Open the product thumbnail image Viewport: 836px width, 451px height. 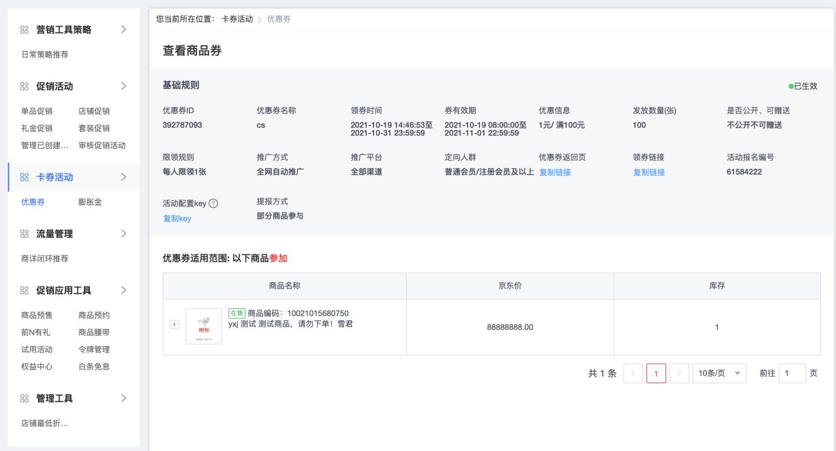[204, 326]
